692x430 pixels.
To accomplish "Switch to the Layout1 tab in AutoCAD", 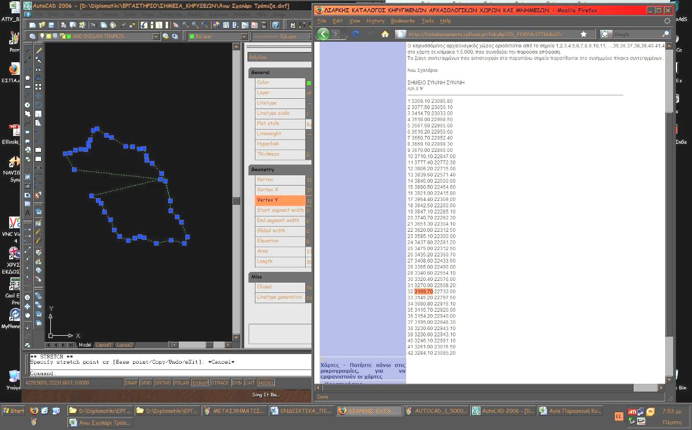I will [103, 345].
